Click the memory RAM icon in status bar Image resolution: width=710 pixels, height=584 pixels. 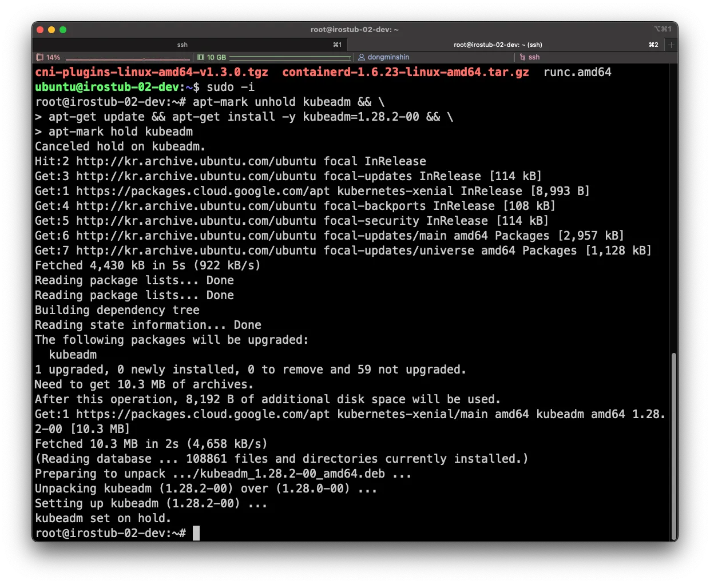[x=201, y=57]
